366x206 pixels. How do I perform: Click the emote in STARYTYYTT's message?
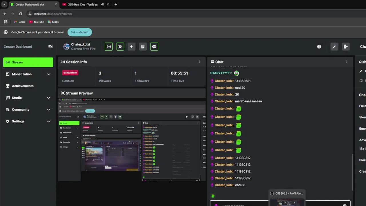click(x=236, y=73)
